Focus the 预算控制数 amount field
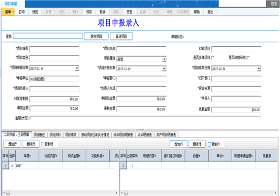280x196 pixels. (54, 99)
